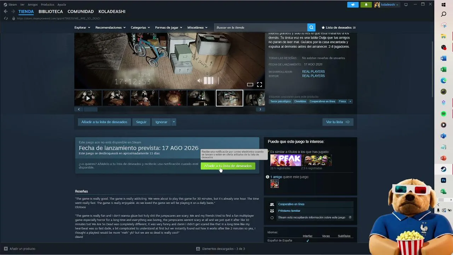Image resolution: width=453 pixels, height=255 pixels.
Task: Click the green Añadir a tu lista de deseados button
Action: coord(228,166)
